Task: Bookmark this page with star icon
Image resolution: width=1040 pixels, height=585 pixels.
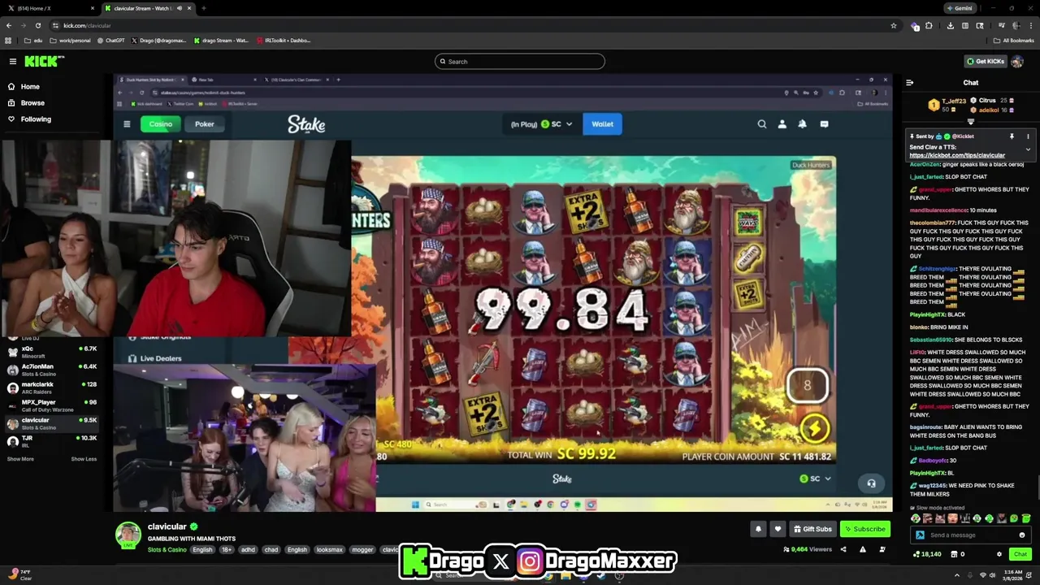Action: coord(894,25)
